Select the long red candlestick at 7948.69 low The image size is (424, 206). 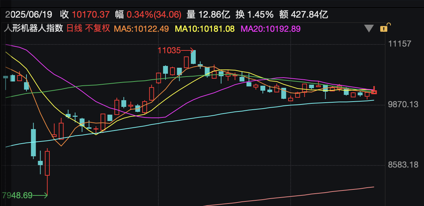[47, 172]
